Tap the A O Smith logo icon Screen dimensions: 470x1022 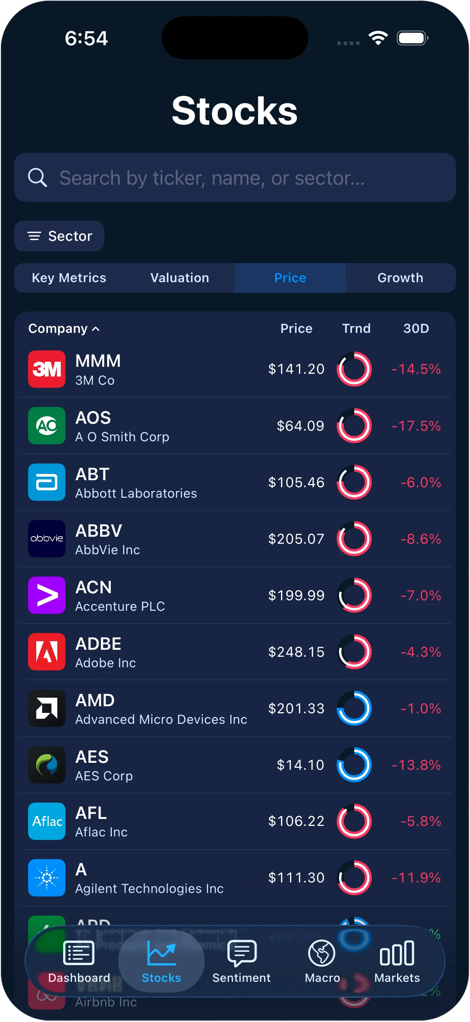46,426
